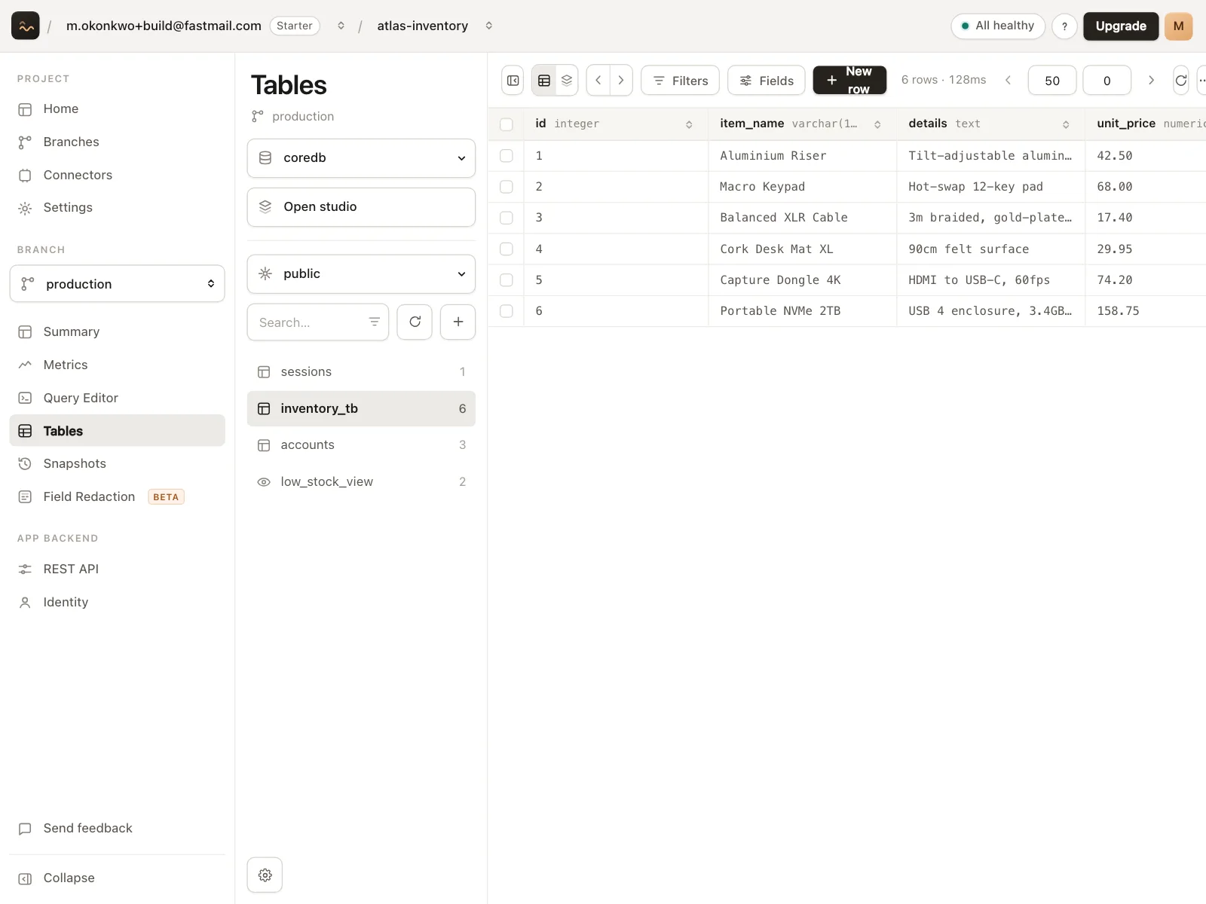Toggle the select-all rows checkbox
1206x904 pixels.
[507, 124]
